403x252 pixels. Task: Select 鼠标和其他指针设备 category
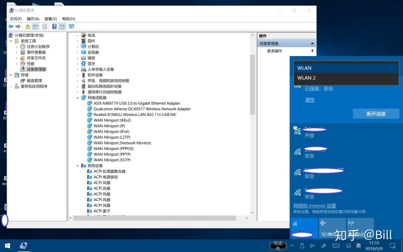[104, 86]
